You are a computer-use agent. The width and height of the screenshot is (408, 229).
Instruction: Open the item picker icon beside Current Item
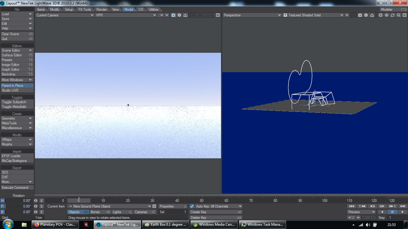click(154, 206)
